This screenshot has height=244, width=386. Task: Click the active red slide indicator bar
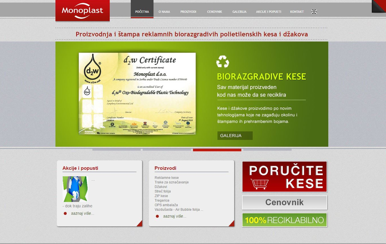[x=217, y=150]
